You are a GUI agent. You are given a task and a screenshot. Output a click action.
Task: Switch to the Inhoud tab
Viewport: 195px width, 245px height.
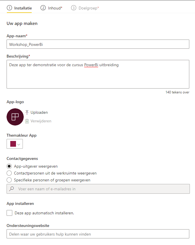click(x=51, y=8)
